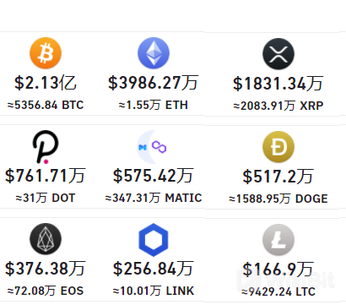Open the dark EOS coin icon
Image resolution: width=346 pixels, height=305 pixels.
tap(46, 239)
